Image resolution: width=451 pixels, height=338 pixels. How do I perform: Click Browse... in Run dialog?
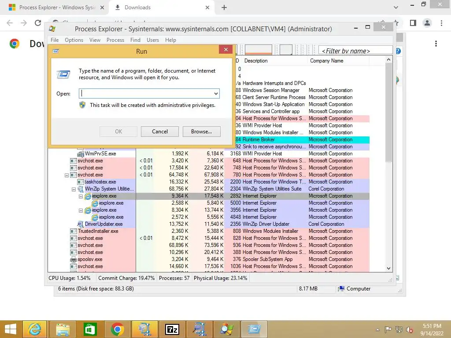click(201, 132)
